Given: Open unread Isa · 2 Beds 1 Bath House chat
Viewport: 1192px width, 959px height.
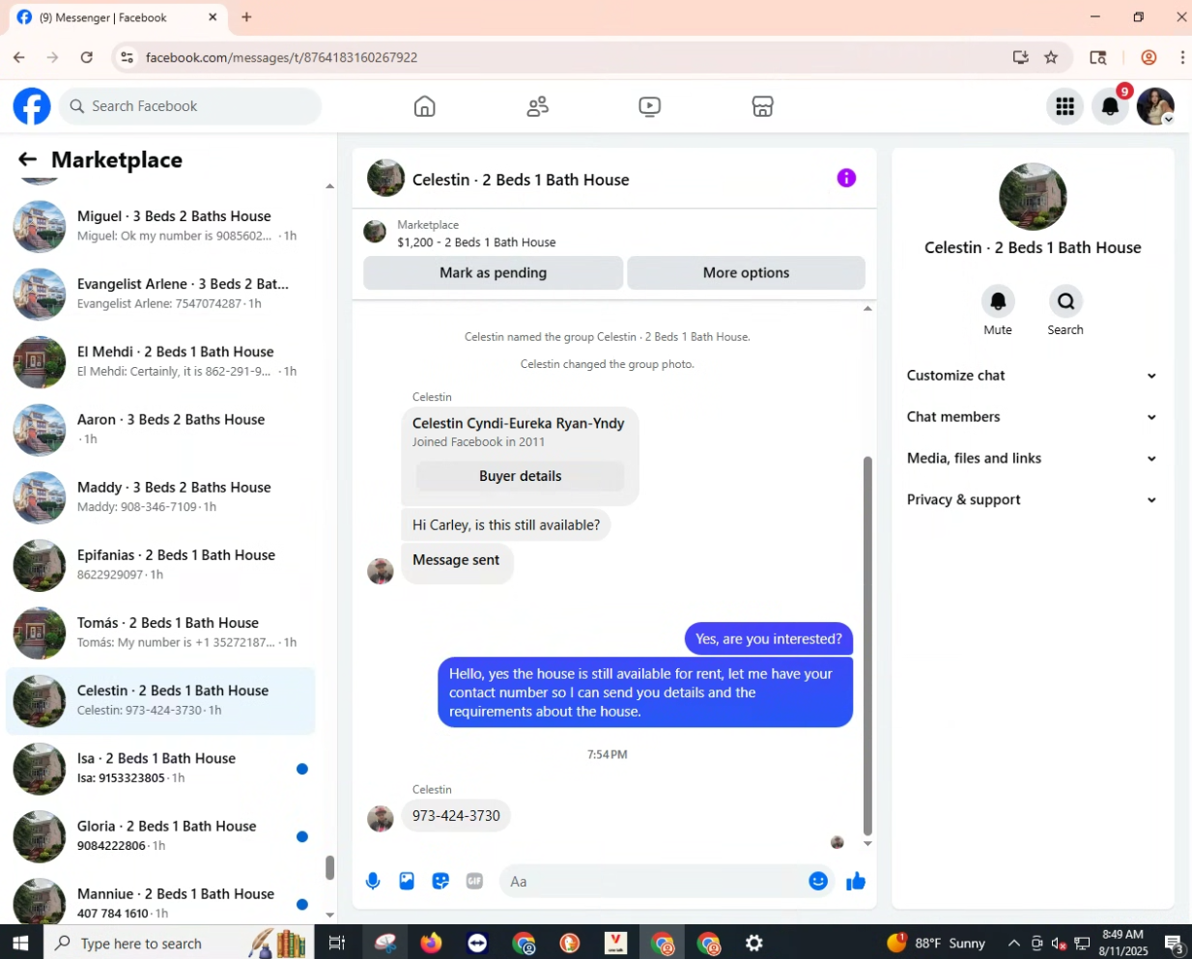Looking at the screenshot, I should [x=160, y=768].
